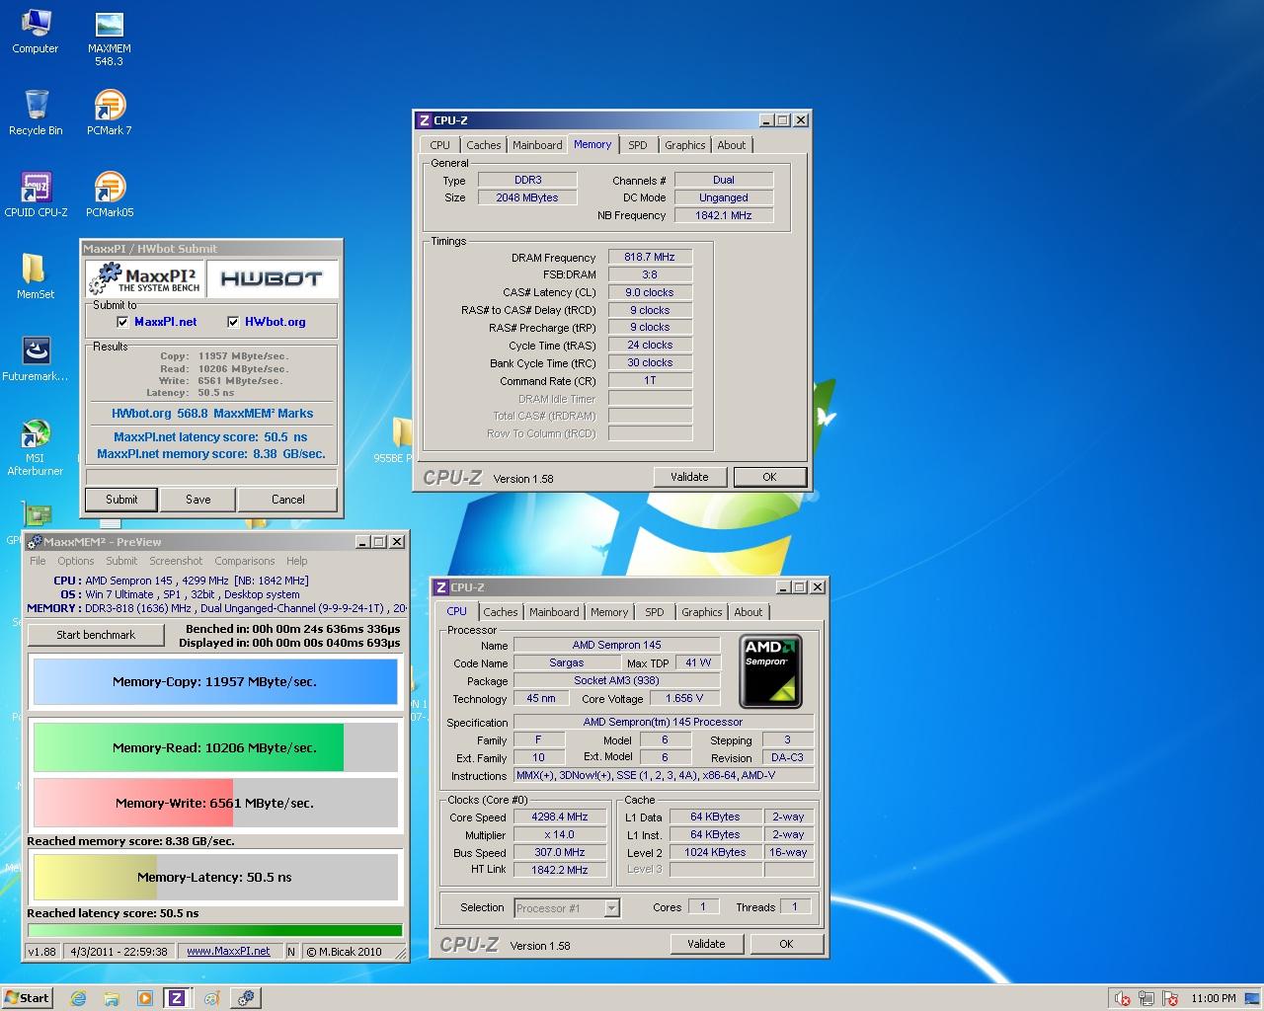The image size is (1264, 1011).
Task: Click the Start benchmark button
Action: [x=96, y=635]
